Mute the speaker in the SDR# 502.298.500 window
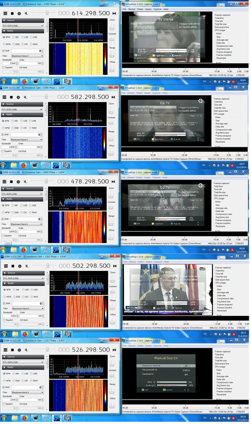251x424 pixels. (x=27, y=266)
